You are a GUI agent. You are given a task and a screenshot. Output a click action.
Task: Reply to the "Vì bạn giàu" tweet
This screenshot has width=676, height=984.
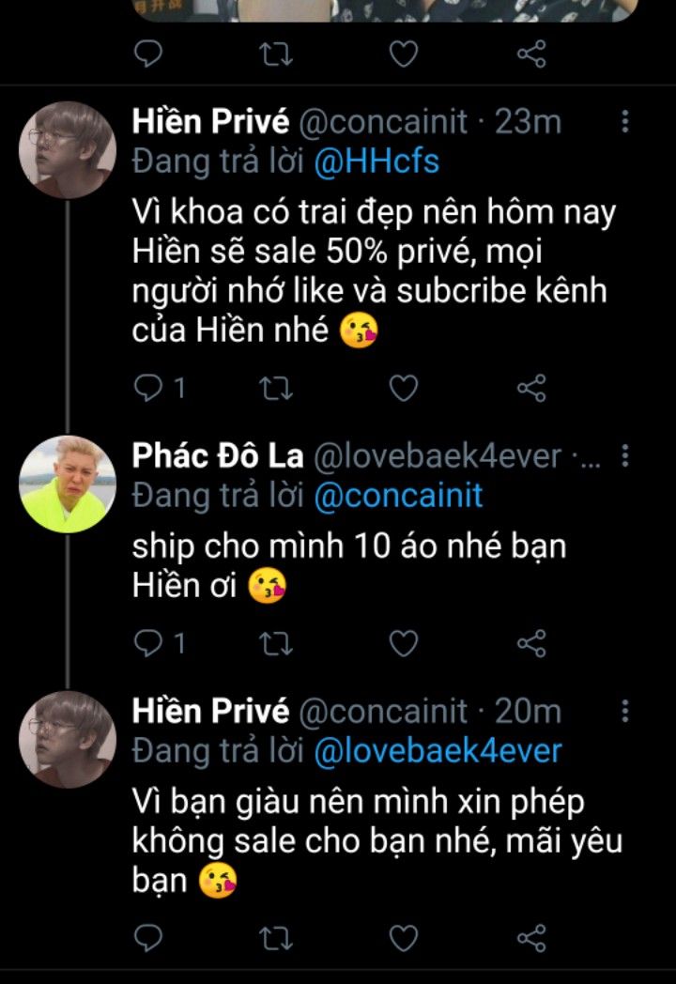[149, 937]
